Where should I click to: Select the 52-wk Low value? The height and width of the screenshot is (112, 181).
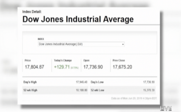point(149,90)
